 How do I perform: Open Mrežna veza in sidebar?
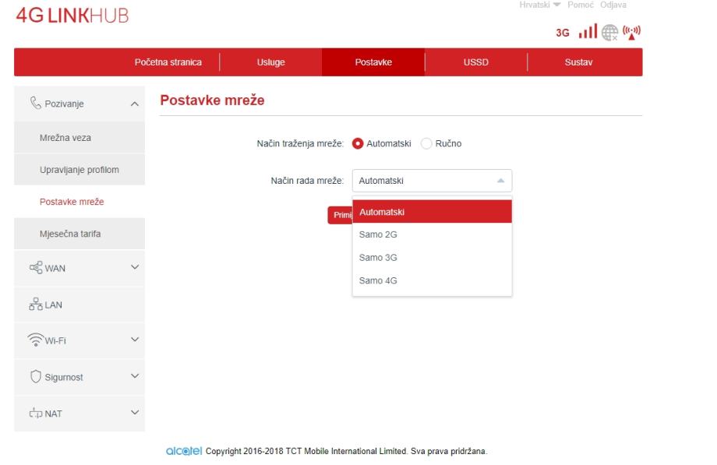point(79,138)
